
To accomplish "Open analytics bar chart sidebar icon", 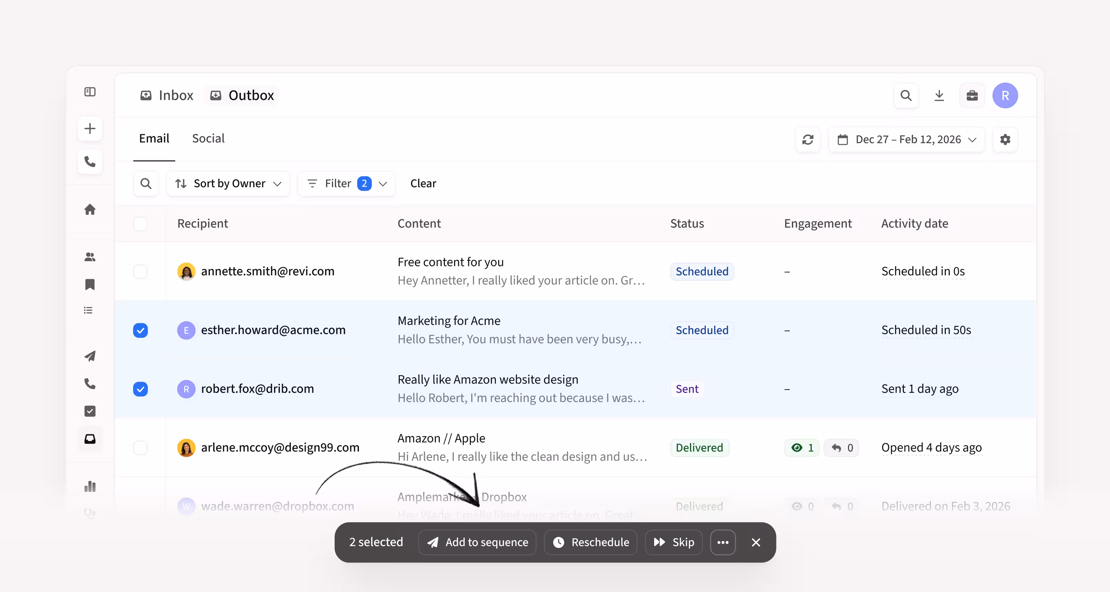I will (90, 486).
